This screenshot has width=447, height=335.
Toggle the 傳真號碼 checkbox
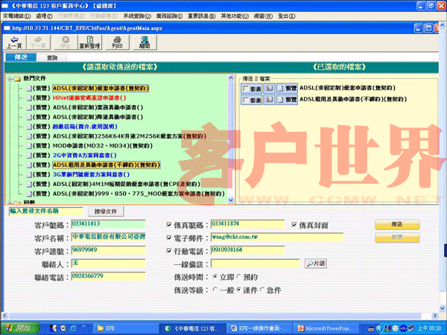pos(169,224)
